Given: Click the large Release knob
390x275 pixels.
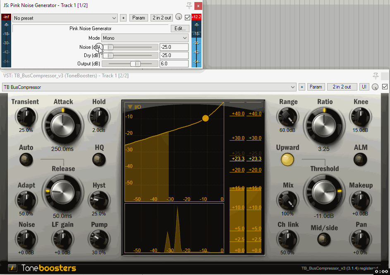Looking at the screenshot, I should click(63, 193).
